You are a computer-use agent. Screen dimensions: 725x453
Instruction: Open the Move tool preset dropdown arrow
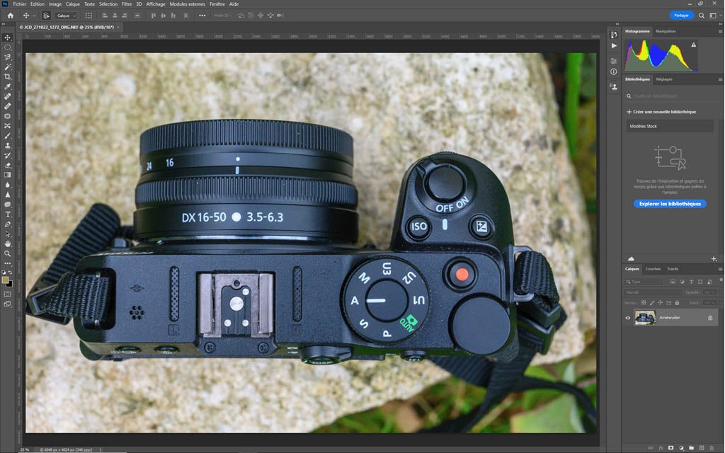tap(34, 16)
